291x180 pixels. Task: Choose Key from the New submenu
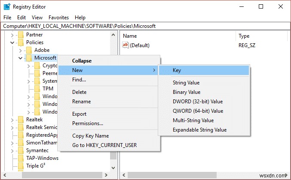[177, 70]
